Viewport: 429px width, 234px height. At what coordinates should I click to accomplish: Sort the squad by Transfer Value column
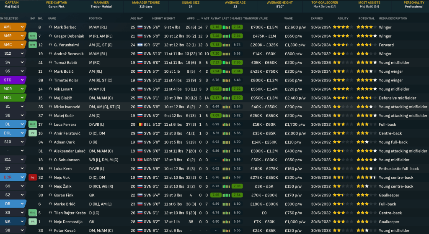256,18
